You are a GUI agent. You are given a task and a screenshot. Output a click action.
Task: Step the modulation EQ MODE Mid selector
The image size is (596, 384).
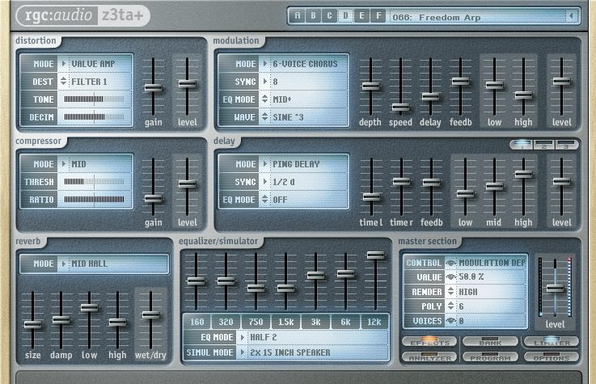coord(265,99)
